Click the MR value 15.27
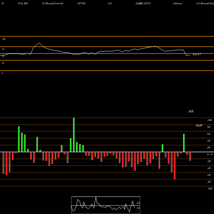 tap(199, 125)
